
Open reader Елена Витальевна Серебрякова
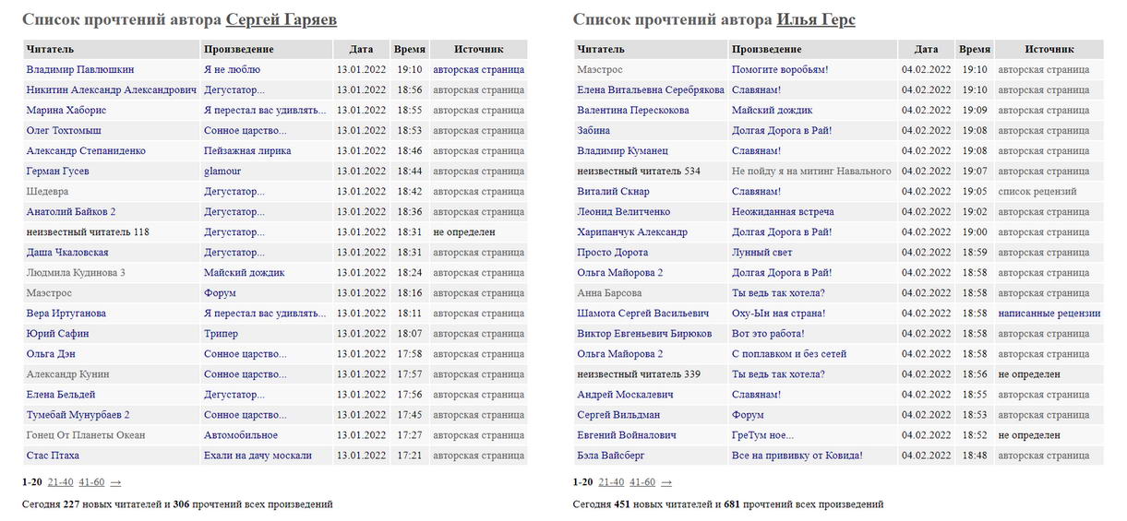click(650, 89)
